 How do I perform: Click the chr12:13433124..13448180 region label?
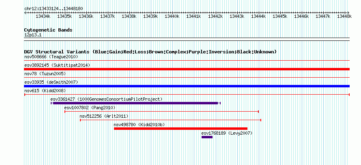(x=54, y=8)
